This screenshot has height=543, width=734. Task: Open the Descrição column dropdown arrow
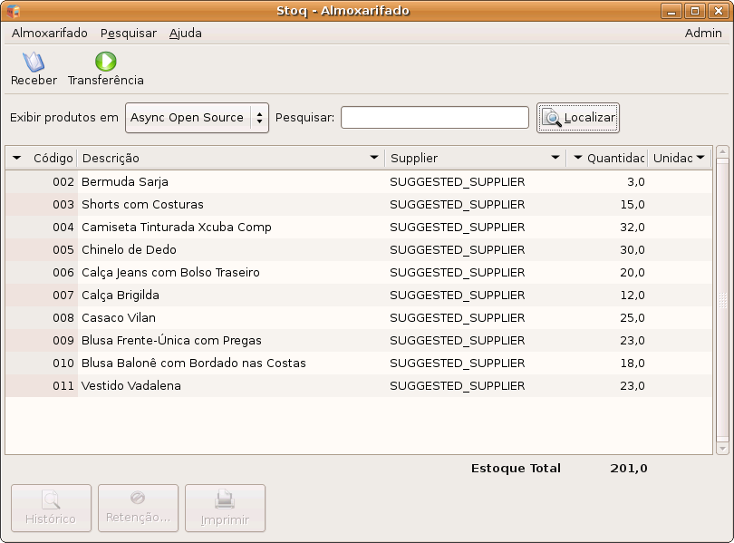[x=374, y=158]
